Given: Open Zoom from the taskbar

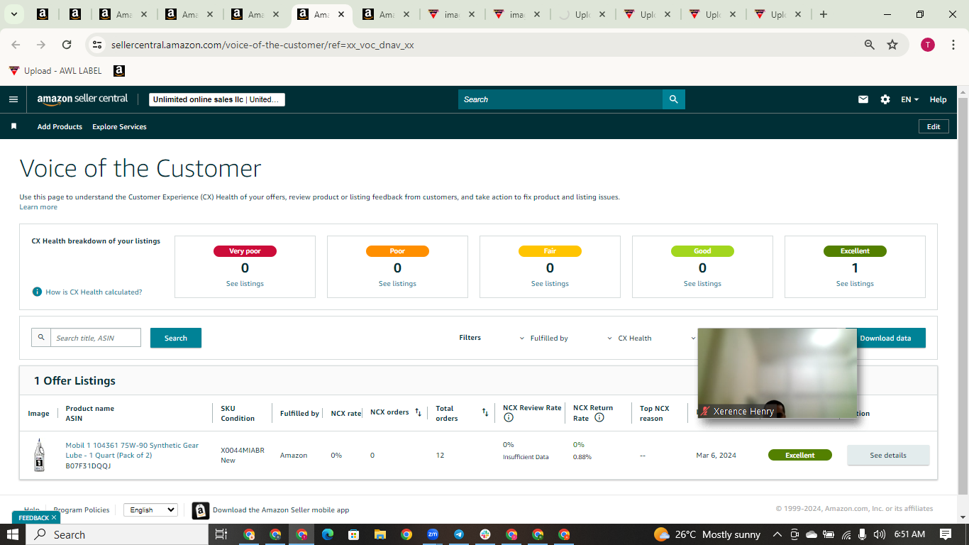Looking at the screenshot, I should coord(433,534).
